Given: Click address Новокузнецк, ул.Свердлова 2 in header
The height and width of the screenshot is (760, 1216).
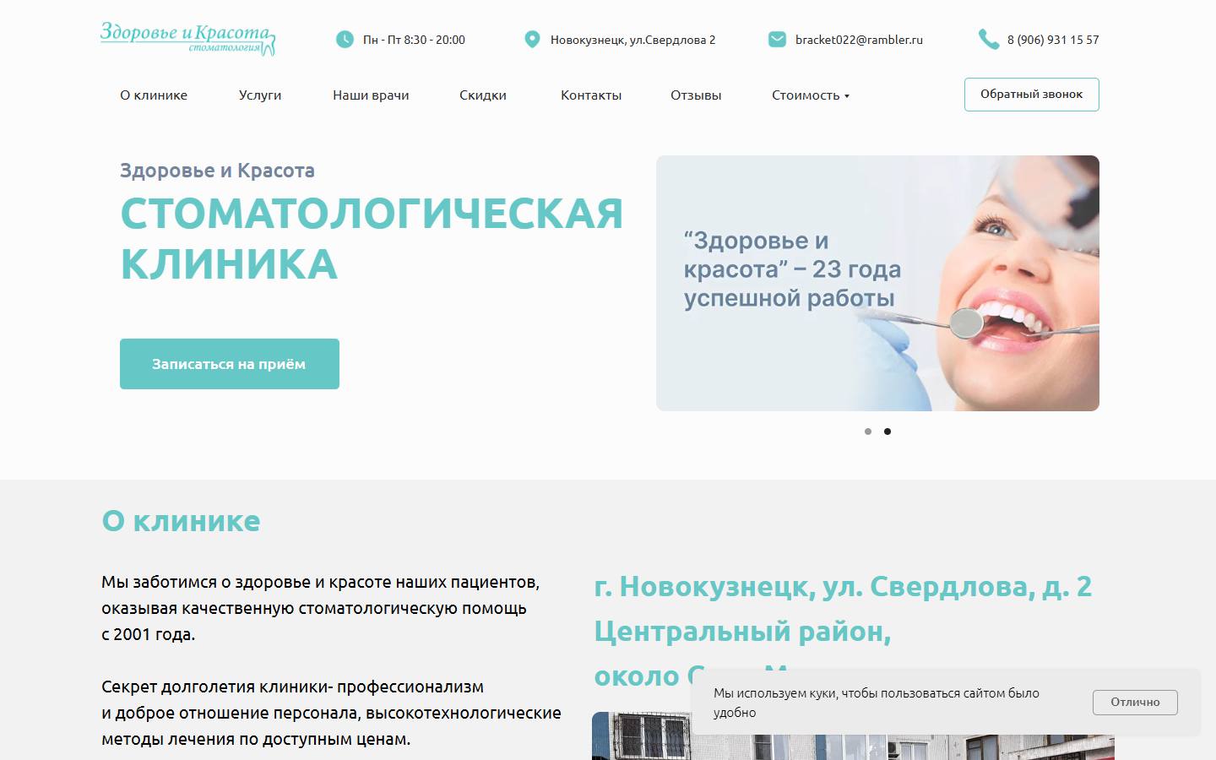Looking at the screenshot, I should tap(632, 40).
